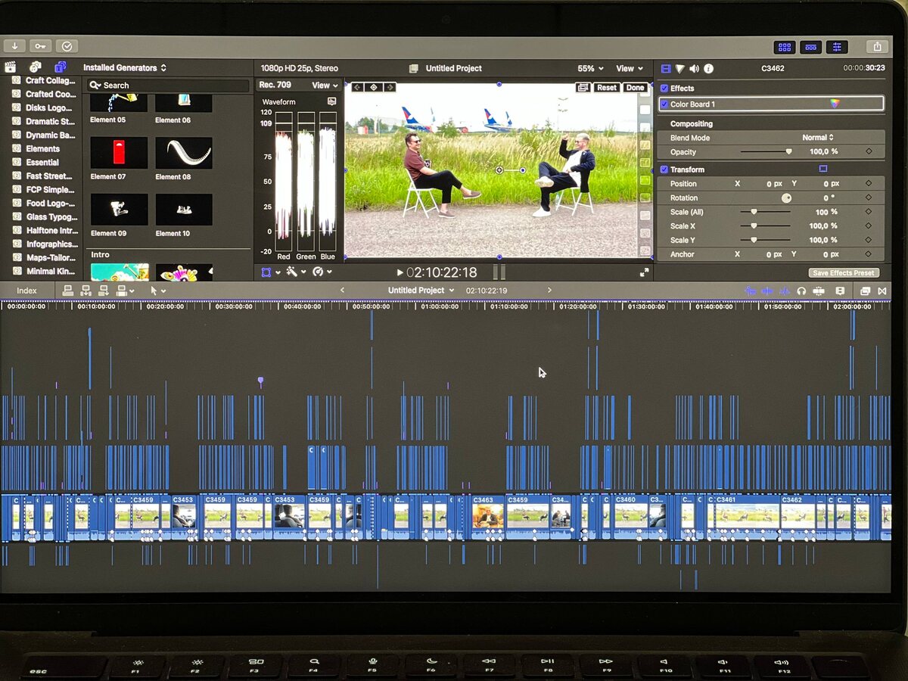Select the Essential generator category
The image size is (908, 681).
tap(42, 163)
